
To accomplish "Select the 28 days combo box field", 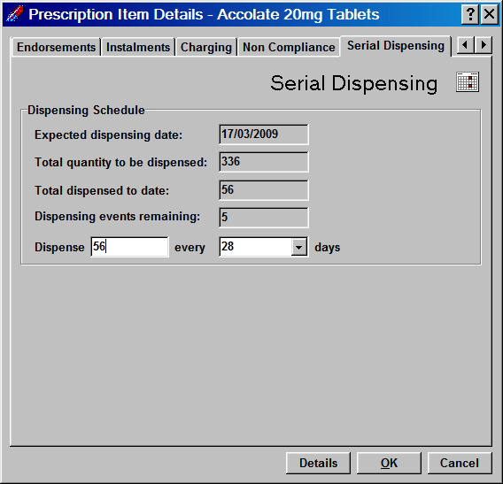I will click(x=264, y=247).
